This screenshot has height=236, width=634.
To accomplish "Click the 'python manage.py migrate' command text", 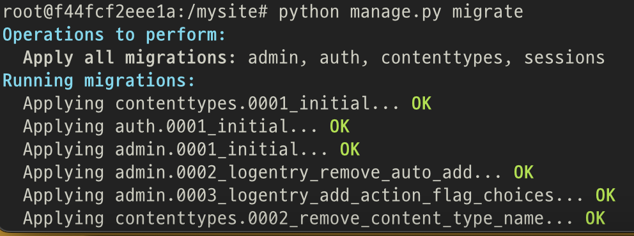I will [401, 11].
